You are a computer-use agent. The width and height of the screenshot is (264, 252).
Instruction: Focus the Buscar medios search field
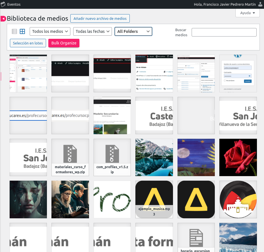(224, 32)
